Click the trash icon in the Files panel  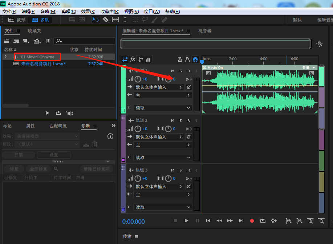tap(48, 41)
